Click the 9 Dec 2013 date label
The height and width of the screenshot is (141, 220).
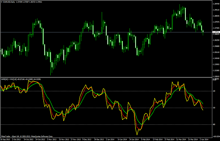(x=87, y=140)
